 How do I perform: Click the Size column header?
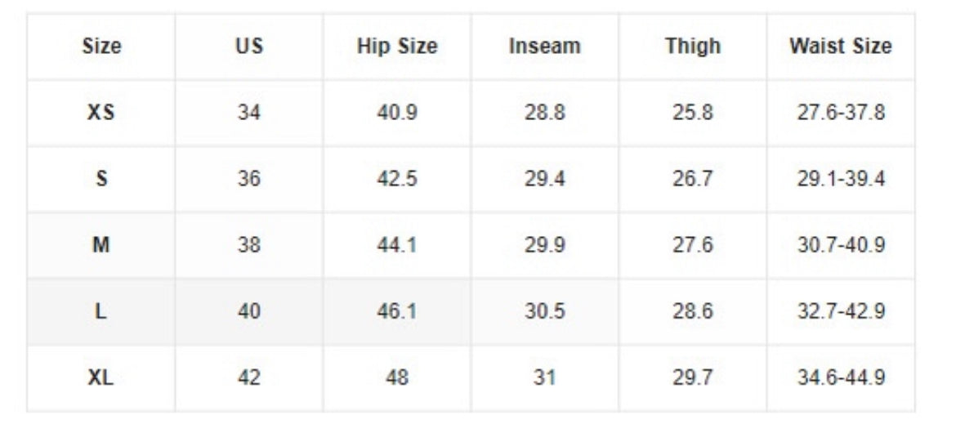[101, 47]
